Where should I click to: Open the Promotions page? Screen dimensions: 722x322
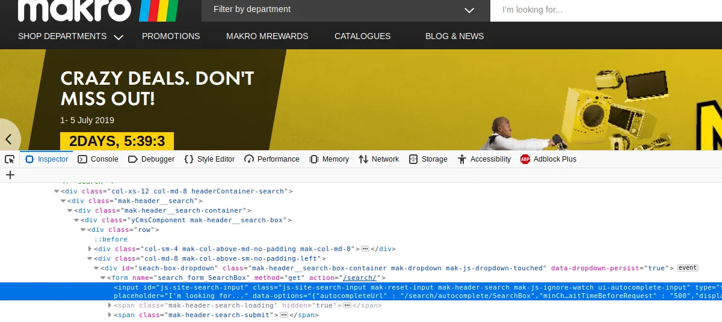tap(171, 36)
